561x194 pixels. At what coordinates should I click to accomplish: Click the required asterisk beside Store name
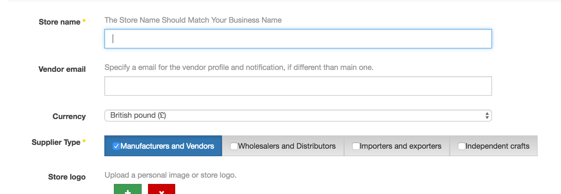coord(84,21)
